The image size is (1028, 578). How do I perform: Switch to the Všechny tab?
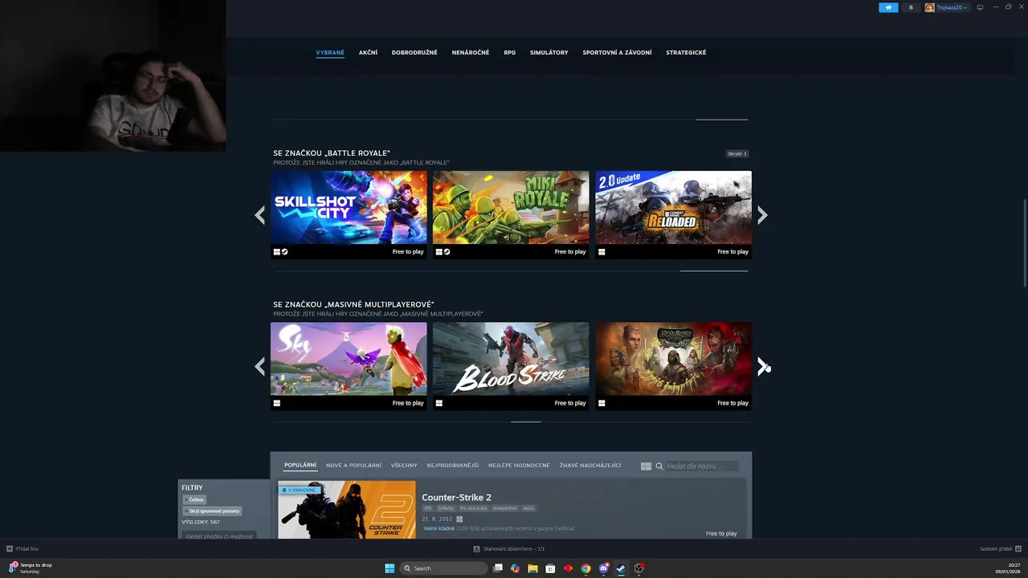pyautogui.click(x=404, y=466)
